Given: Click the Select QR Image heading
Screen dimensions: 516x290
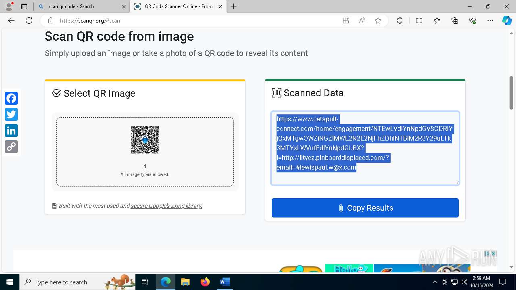Looking at the screenshot, I should click(99, 93).
